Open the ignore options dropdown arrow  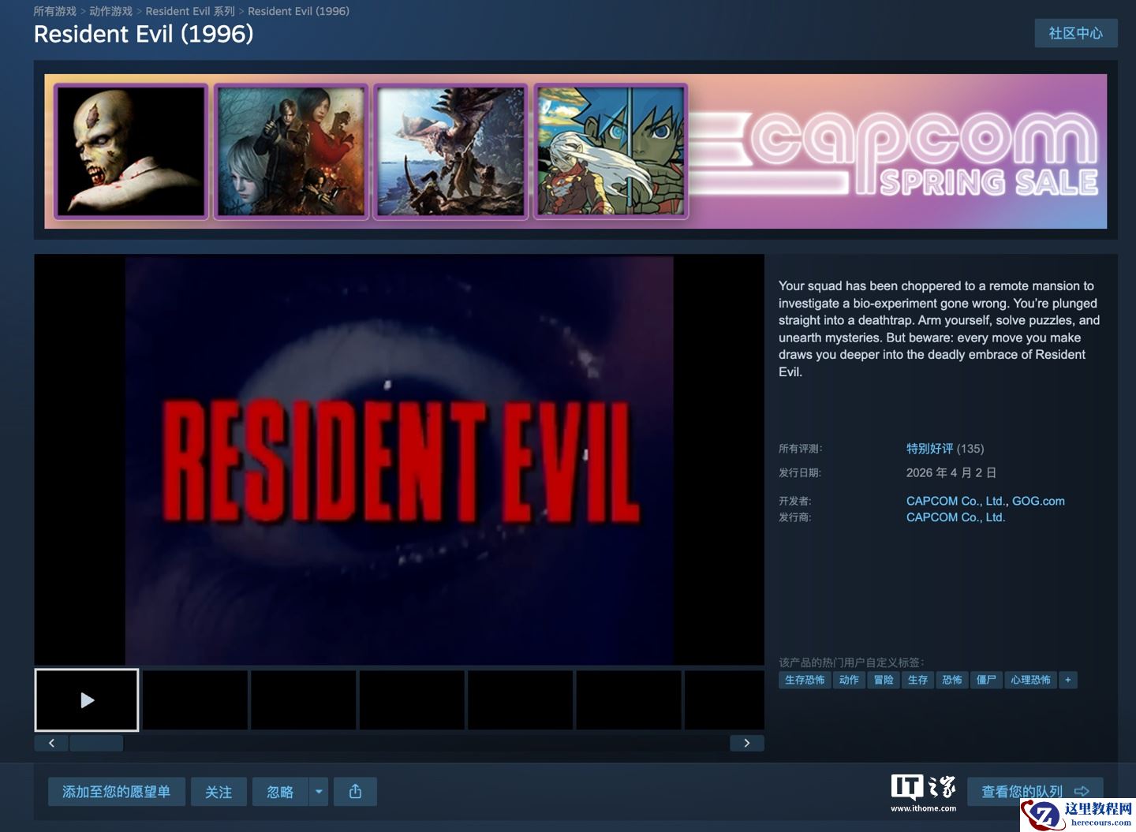pyautogui.click(x=319, y=792)
